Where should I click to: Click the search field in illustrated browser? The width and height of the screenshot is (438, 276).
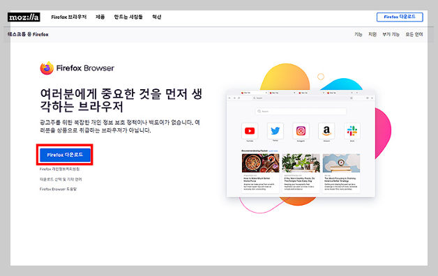pos(301,111)
